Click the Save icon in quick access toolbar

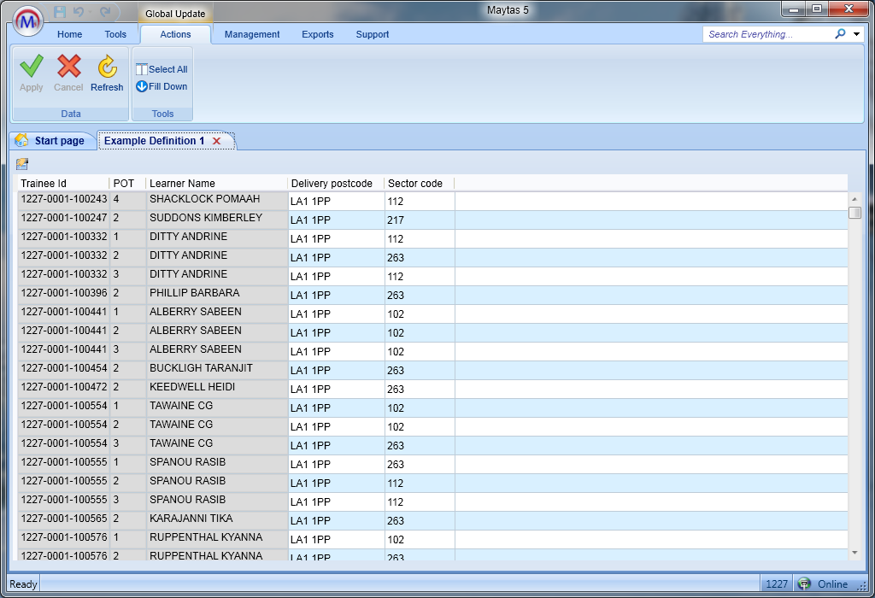point(60,12)
